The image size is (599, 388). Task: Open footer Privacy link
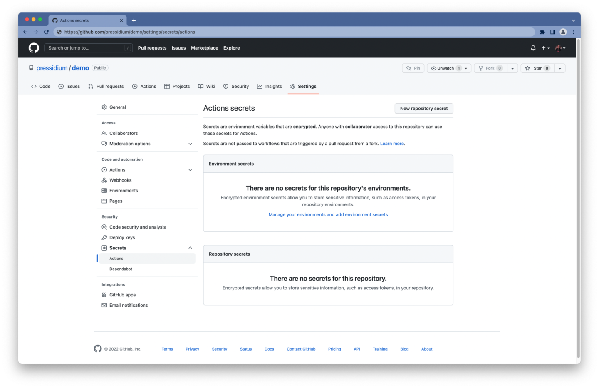tap(192, 349)
